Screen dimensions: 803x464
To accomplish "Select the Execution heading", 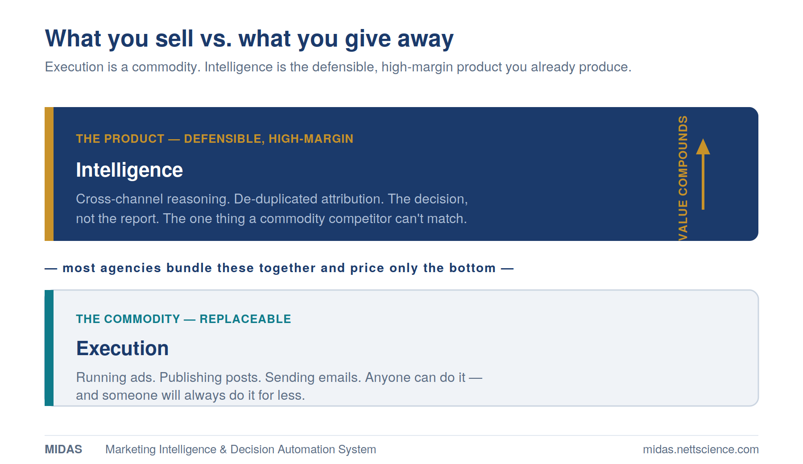I will point(122,348).
